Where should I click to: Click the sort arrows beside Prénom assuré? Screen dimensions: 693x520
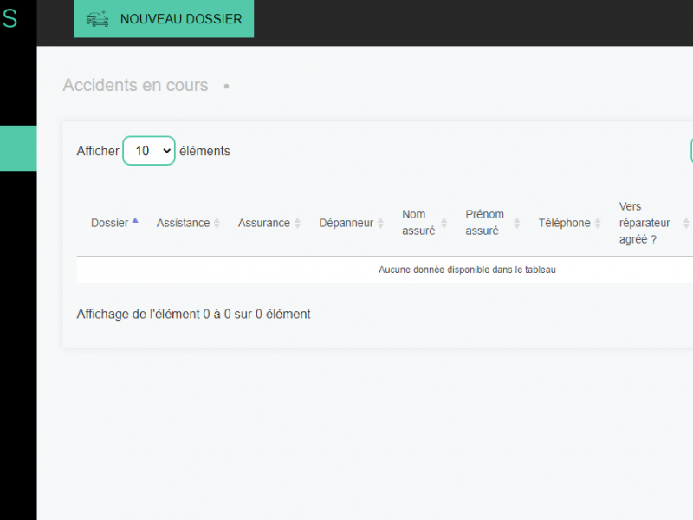click(x=516, y=223)
